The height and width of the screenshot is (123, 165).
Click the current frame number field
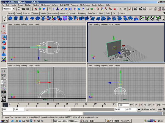pyautogui.click(x=123, y=105)
